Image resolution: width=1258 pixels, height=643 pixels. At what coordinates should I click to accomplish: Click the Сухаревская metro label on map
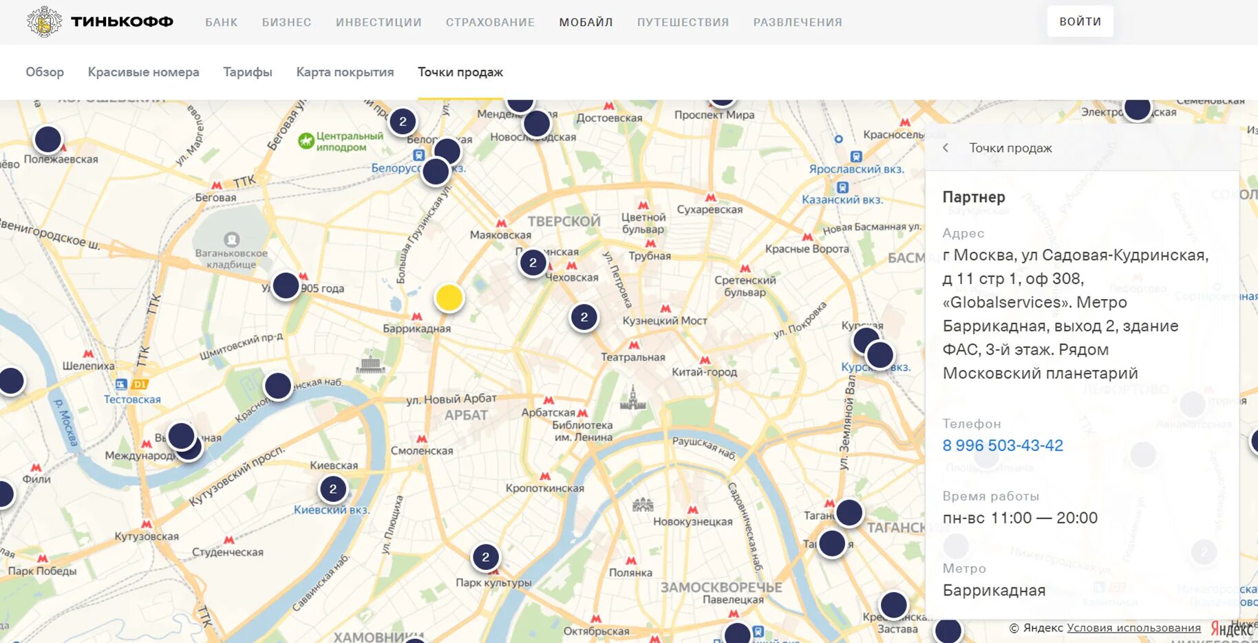[710, 210]
